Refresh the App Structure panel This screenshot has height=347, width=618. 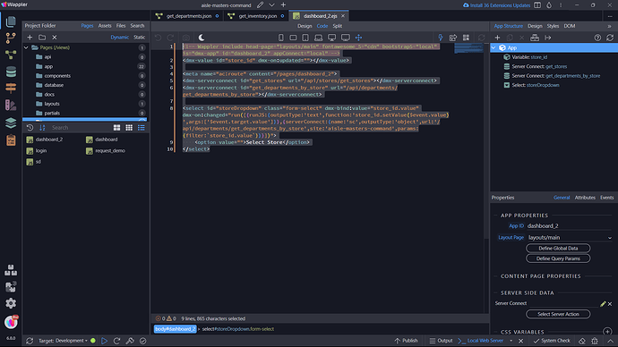pos(610,38)
